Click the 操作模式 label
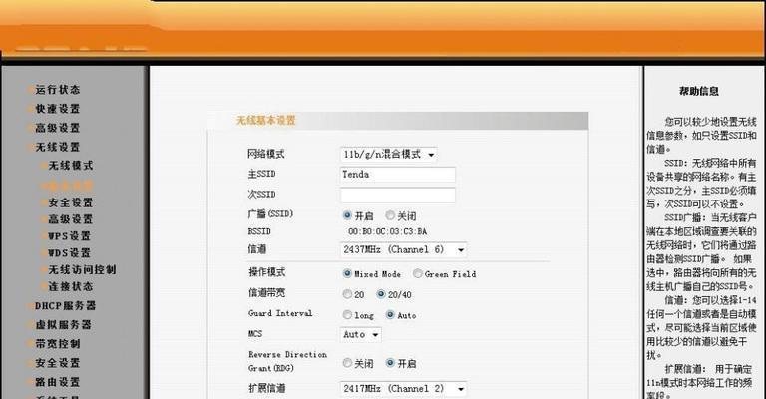766x399 pixels. point(266,272)
